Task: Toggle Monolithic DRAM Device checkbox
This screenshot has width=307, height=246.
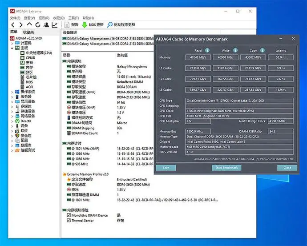Action: [69, 215]
